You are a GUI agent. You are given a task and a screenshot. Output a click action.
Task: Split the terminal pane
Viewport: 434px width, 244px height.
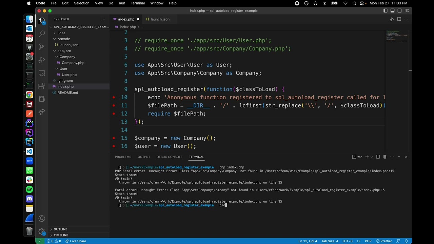point(378,157)
